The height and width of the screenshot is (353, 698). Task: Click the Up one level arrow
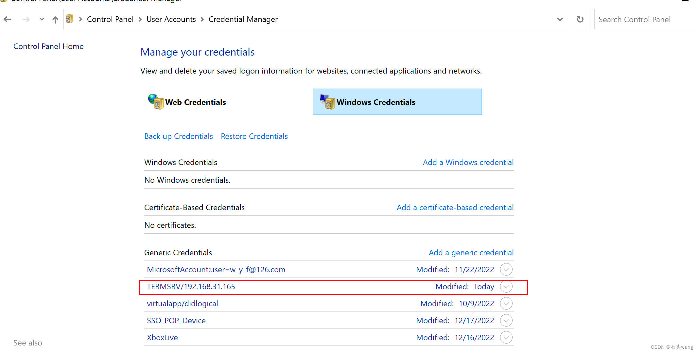55,20
